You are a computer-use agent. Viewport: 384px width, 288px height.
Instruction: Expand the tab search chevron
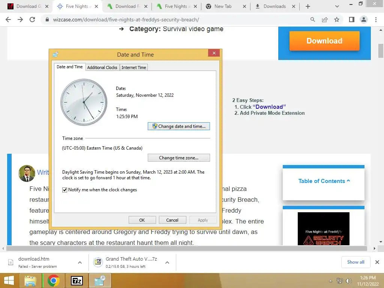tap(337, 6)
